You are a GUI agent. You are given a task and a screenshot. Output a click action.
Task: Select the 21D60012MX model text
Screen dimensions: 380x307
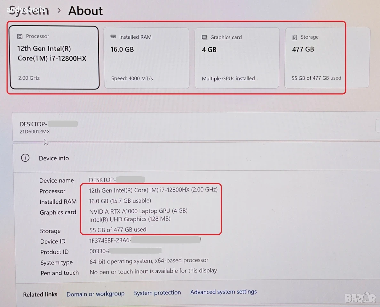[35, 131]
